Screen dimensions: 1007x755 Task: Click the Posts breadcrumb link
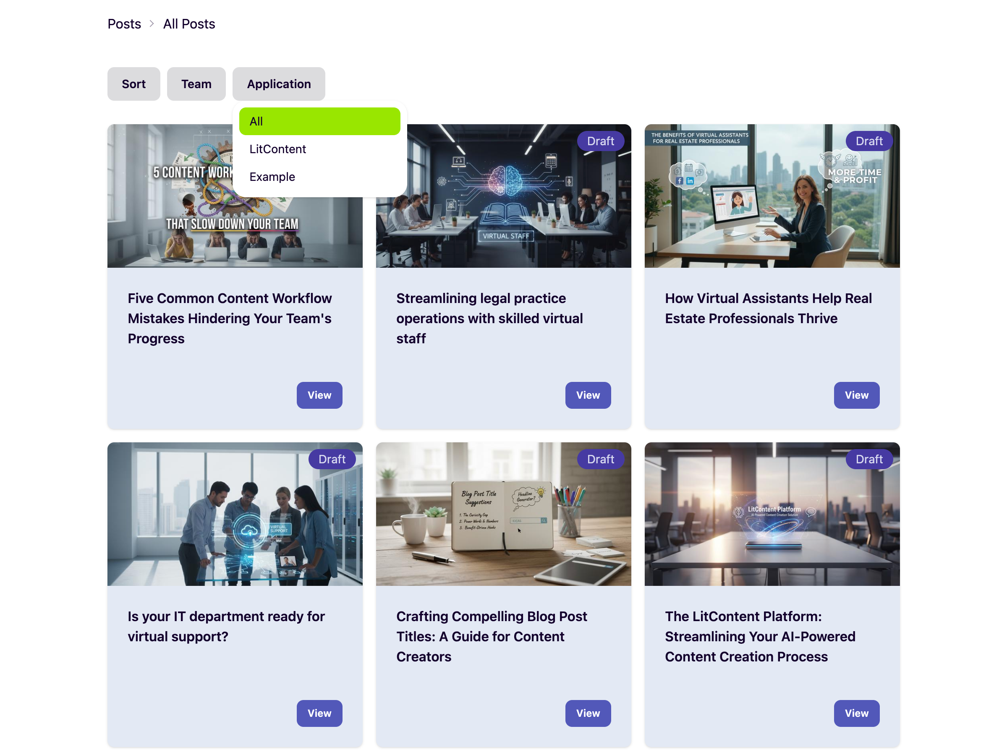click(x=124, y=24)
